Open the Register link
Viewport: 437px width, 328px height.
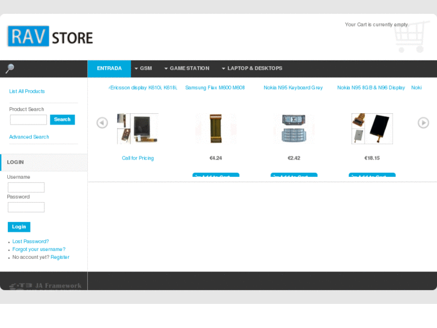click(x=60, y=257)
